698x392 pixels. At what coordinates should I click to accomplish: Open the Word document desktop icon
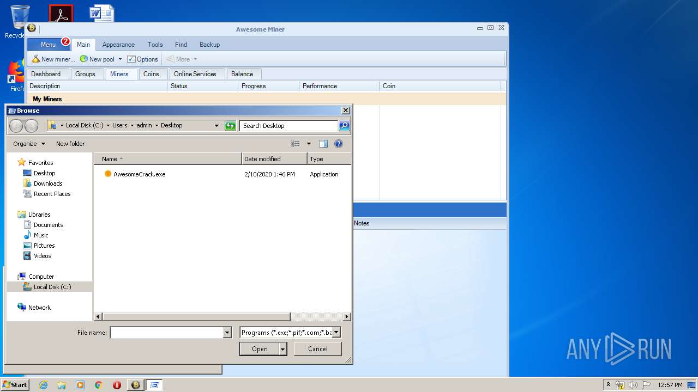pyautogui.click(x=102, y=14)
